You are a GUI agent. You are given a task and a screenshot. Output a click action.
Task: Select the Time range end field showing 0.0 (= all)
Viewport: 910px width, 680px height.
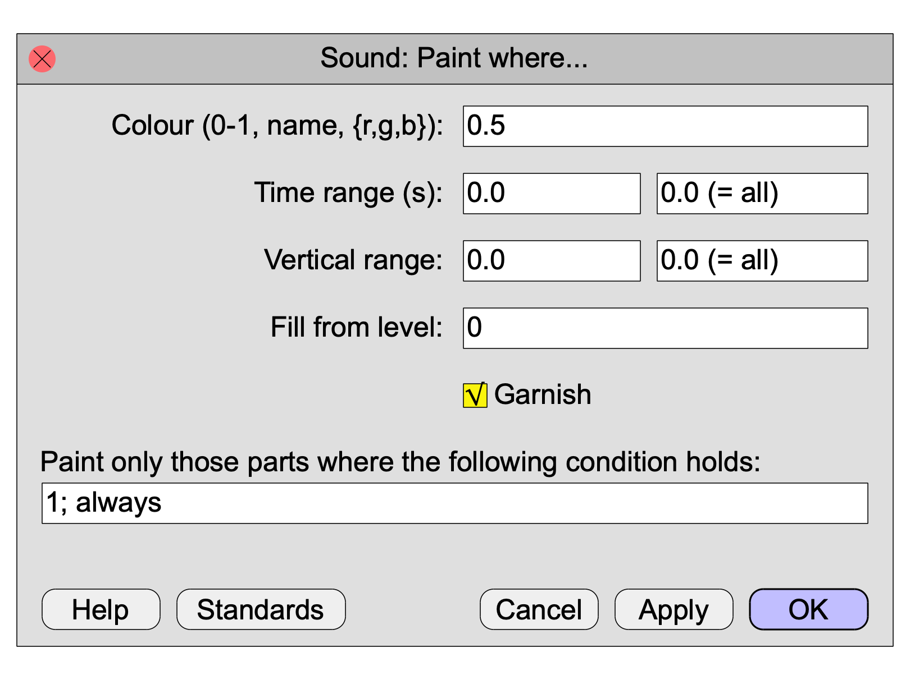click(x=762, y=194)
